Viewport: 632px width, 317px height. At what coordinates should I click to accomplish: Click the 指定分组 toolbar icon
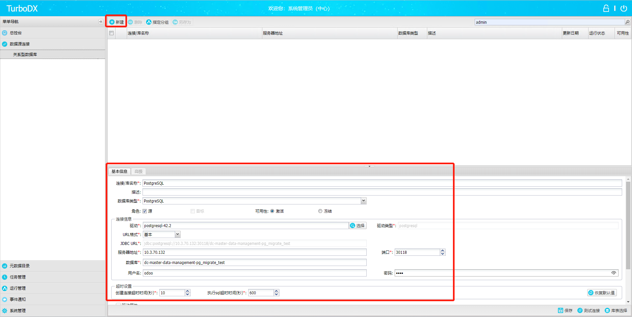click(x=149, y=22)
